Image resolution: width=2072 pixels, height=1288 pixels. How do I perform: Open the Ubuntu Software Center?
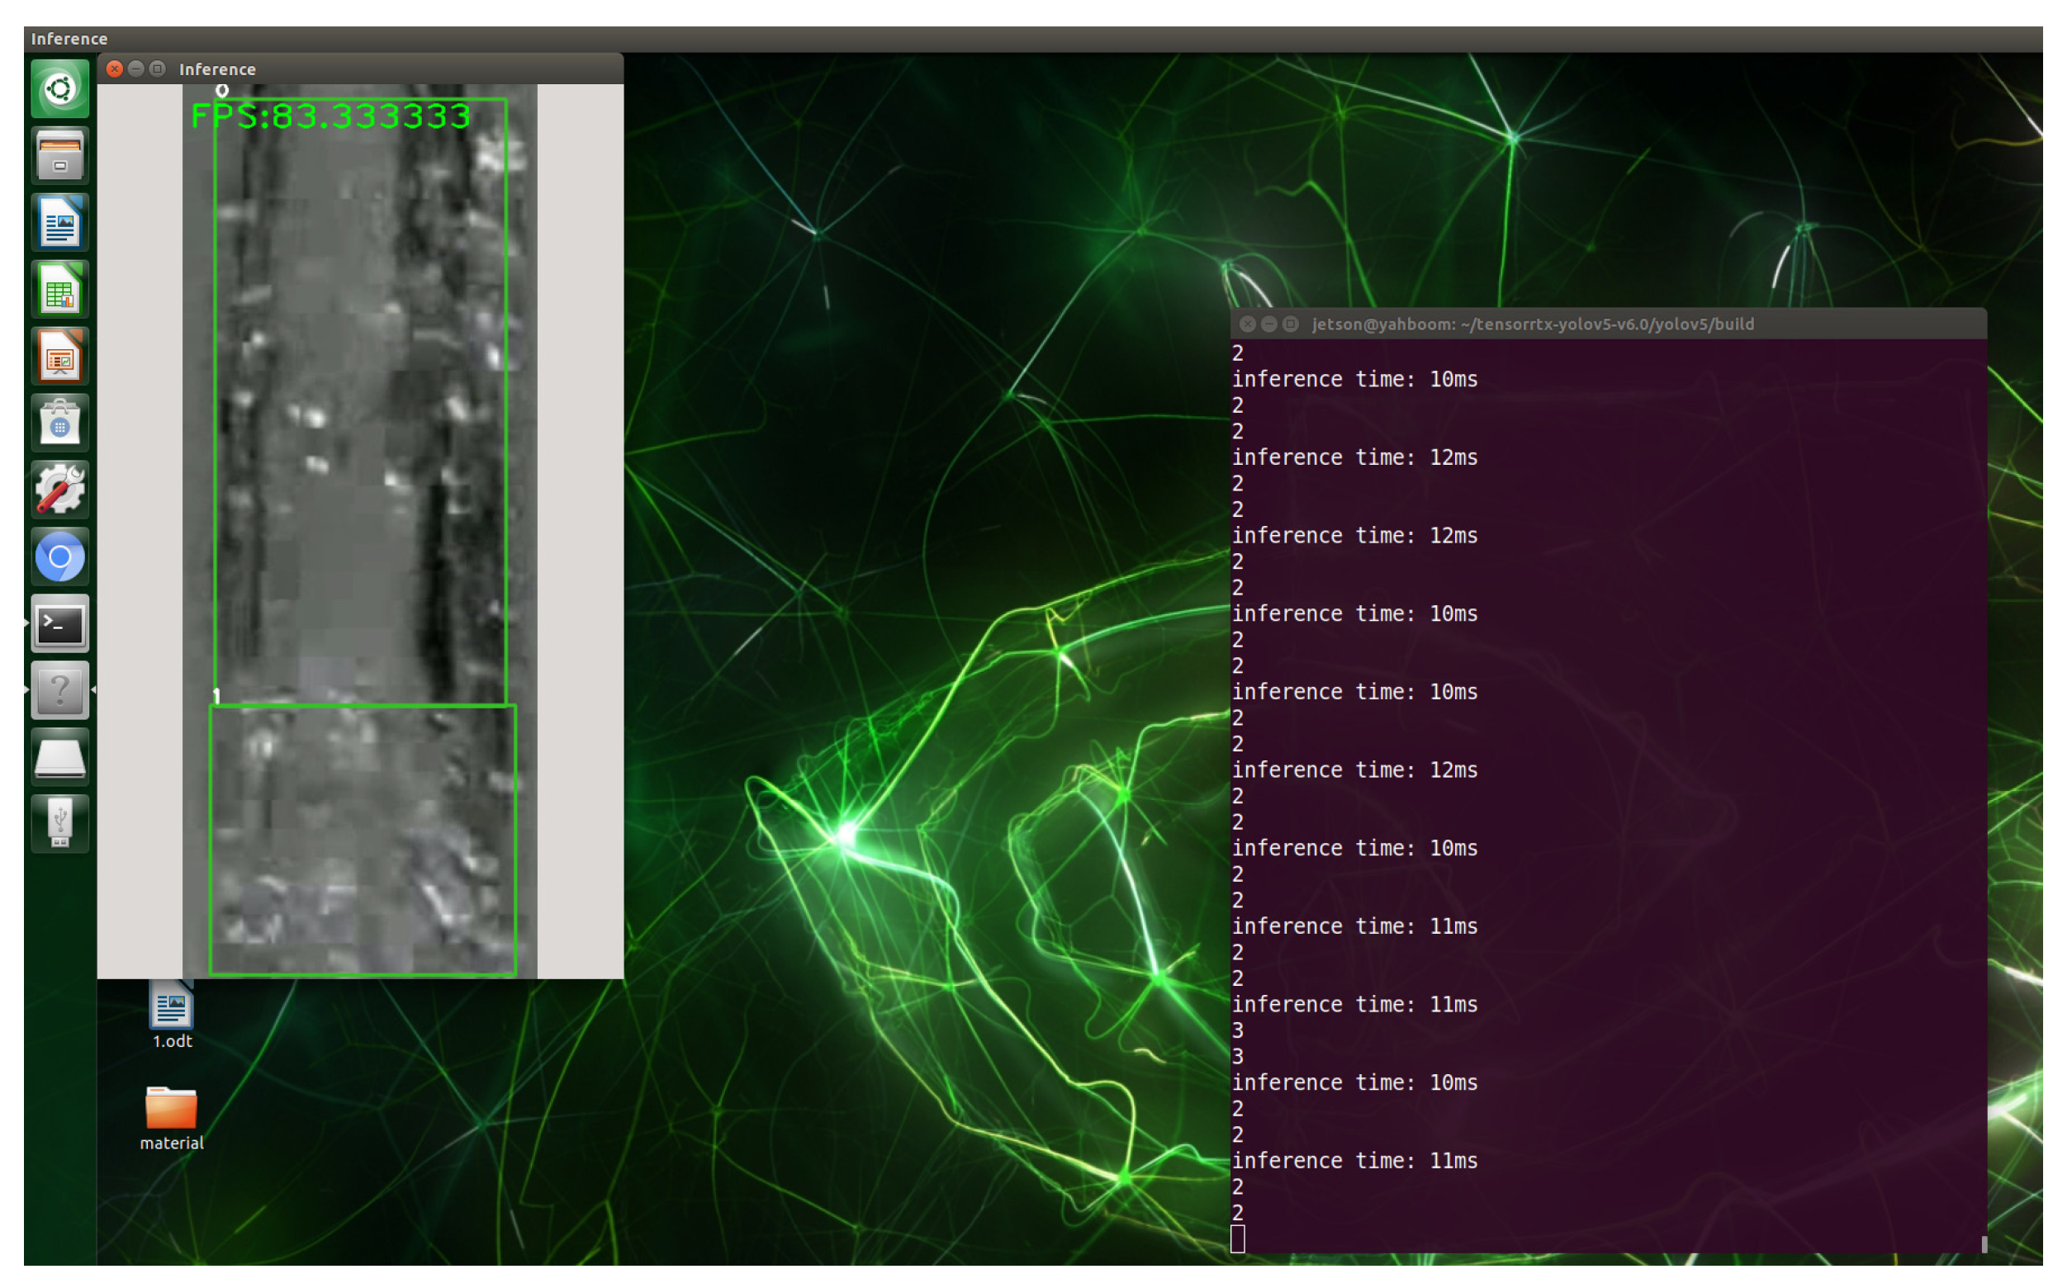pyautogui.click(x=59, y=423)
